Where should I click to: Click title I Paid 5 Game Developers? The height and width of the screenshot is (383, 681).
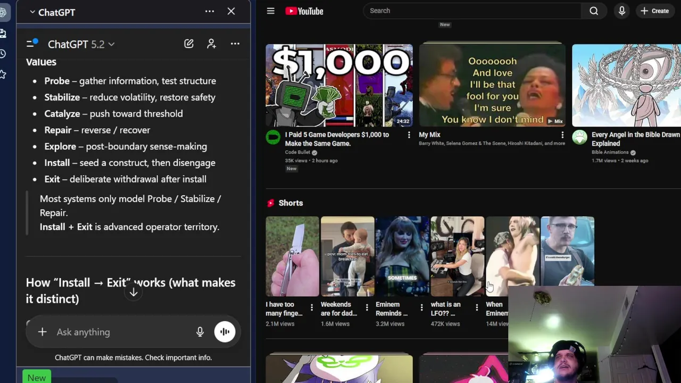(x=337, y=139)
